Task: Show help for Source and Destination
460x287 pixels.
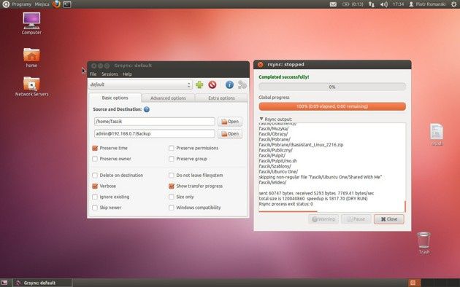Action: [147, 109]
